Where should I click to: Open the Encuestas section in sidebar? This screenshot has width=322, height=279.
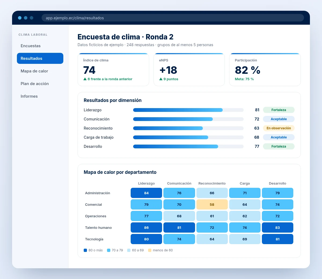40,46
